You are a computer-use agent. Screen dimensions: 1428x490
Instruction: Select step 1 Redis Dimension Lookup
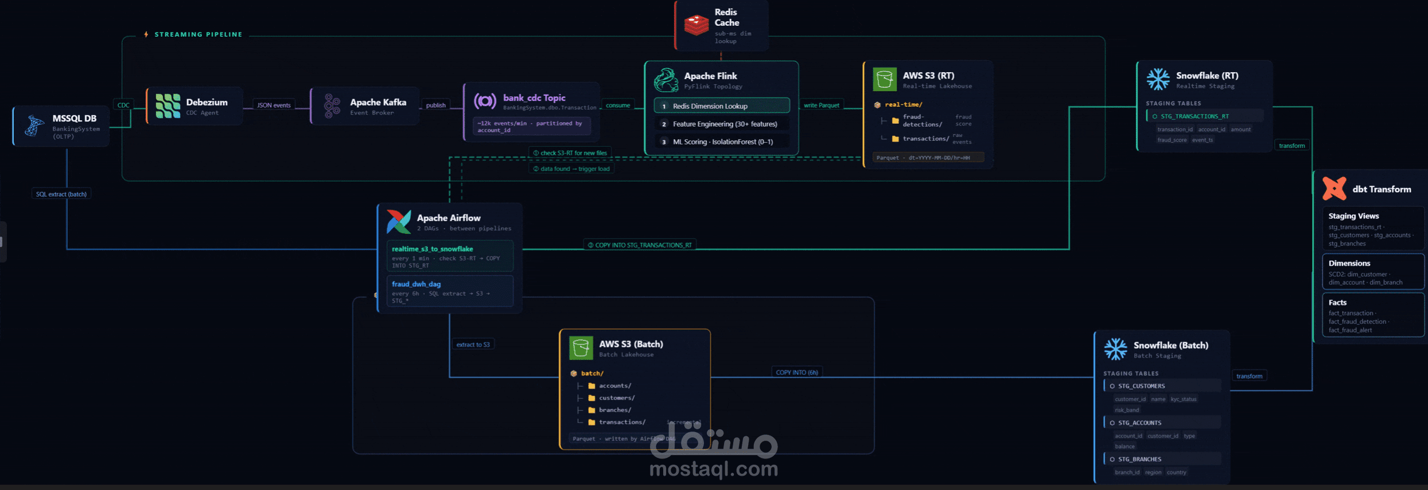pyautogui.click(x=722, y=106)
